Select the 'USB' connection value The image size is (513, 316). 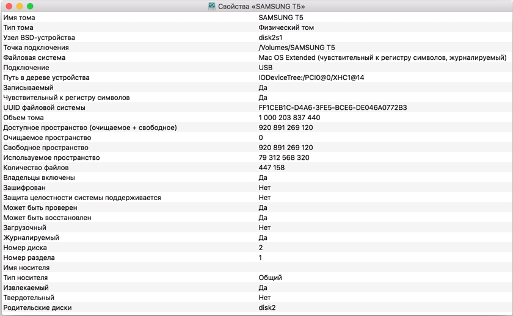[265, 68]
